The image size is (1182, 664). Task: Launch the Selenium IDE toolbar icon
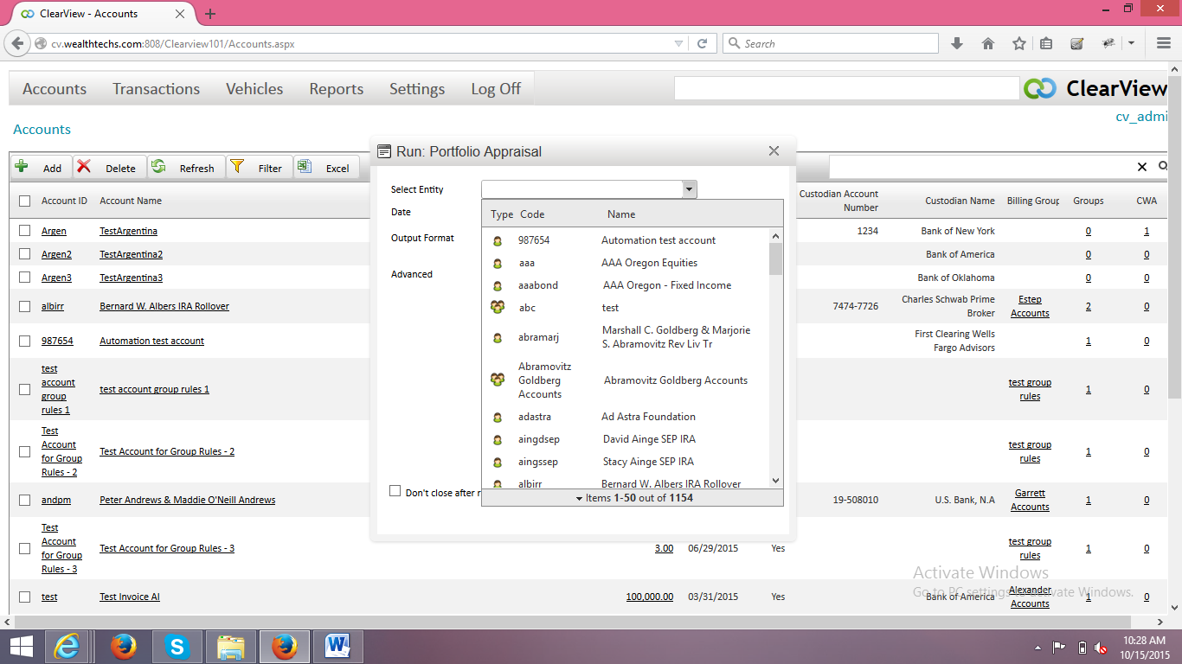point(1077,43)
